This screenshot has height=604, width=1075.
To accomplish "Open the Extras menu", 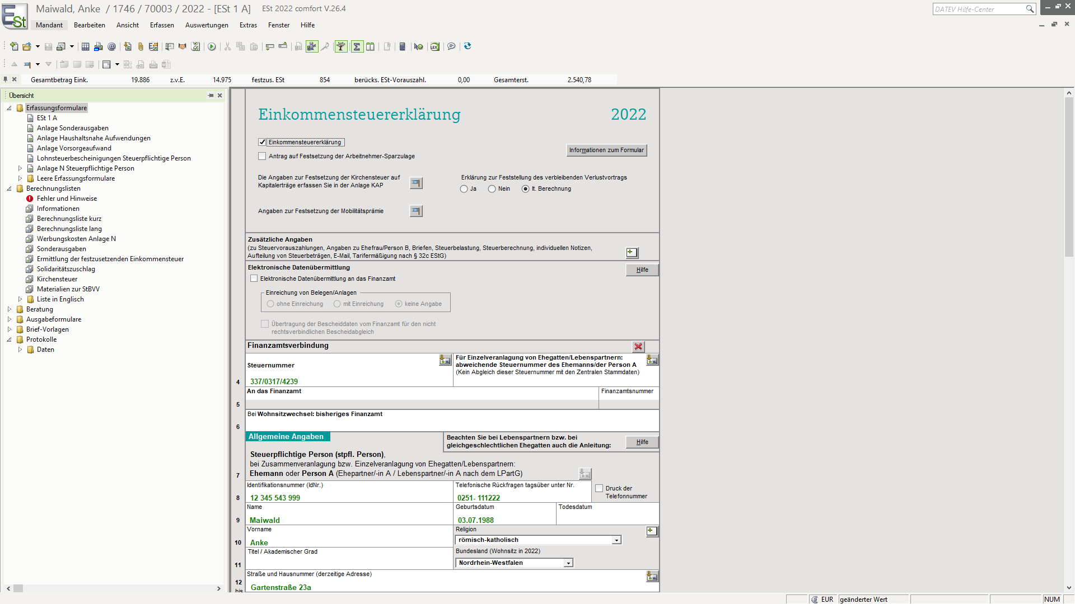I will (248, 25).
